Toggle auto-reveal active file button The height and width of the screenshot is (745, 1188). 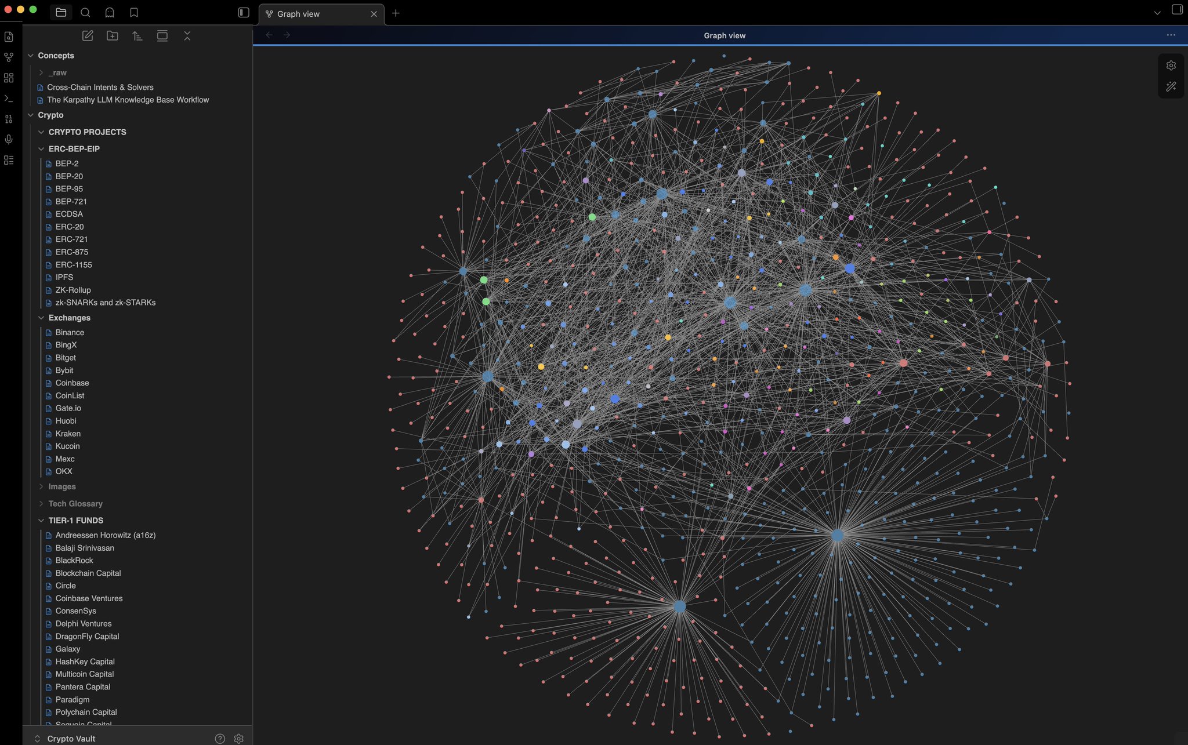(x=162, y=36)
